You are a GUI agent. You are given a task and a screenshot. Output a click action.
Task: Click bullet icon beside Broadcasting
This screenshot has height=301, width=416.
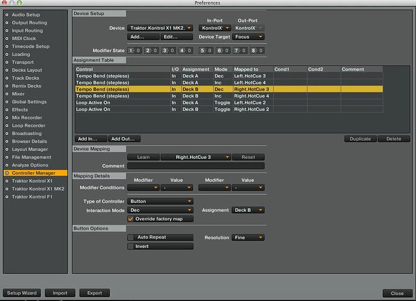coord(7,133)
